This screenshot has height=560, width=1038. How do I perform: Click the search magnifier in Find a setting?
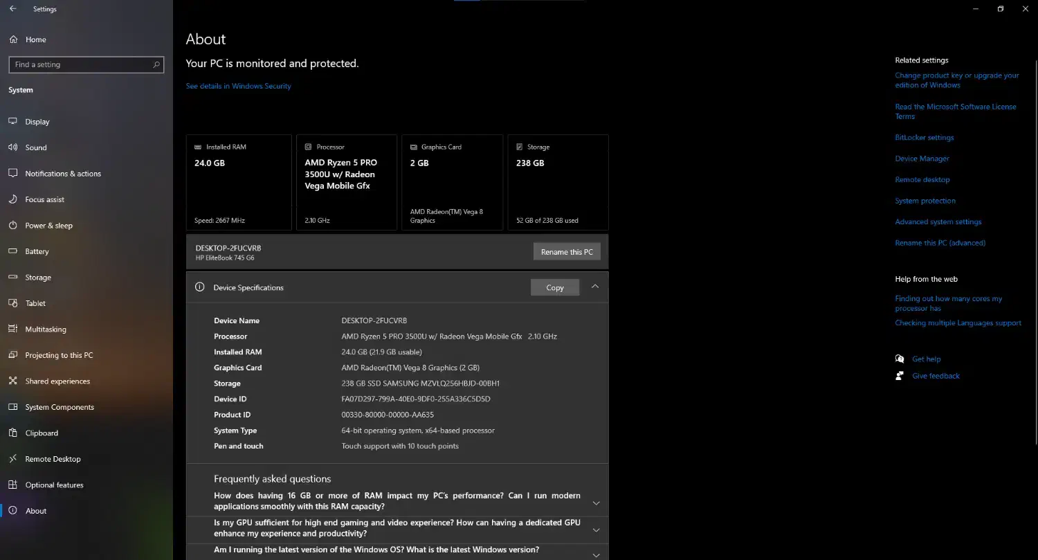click(x=156, y=64)
